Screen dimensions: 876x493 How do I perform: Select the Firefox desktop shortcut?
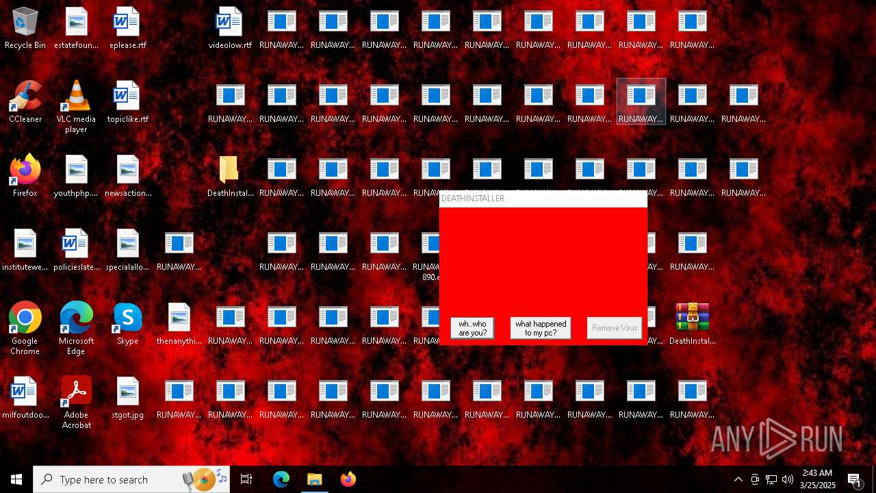tap(25, 177)
